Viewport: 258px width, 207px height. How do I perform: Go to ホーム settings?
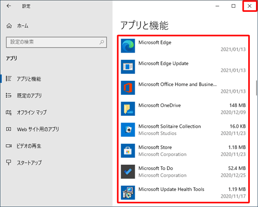[x=23, y=26]
